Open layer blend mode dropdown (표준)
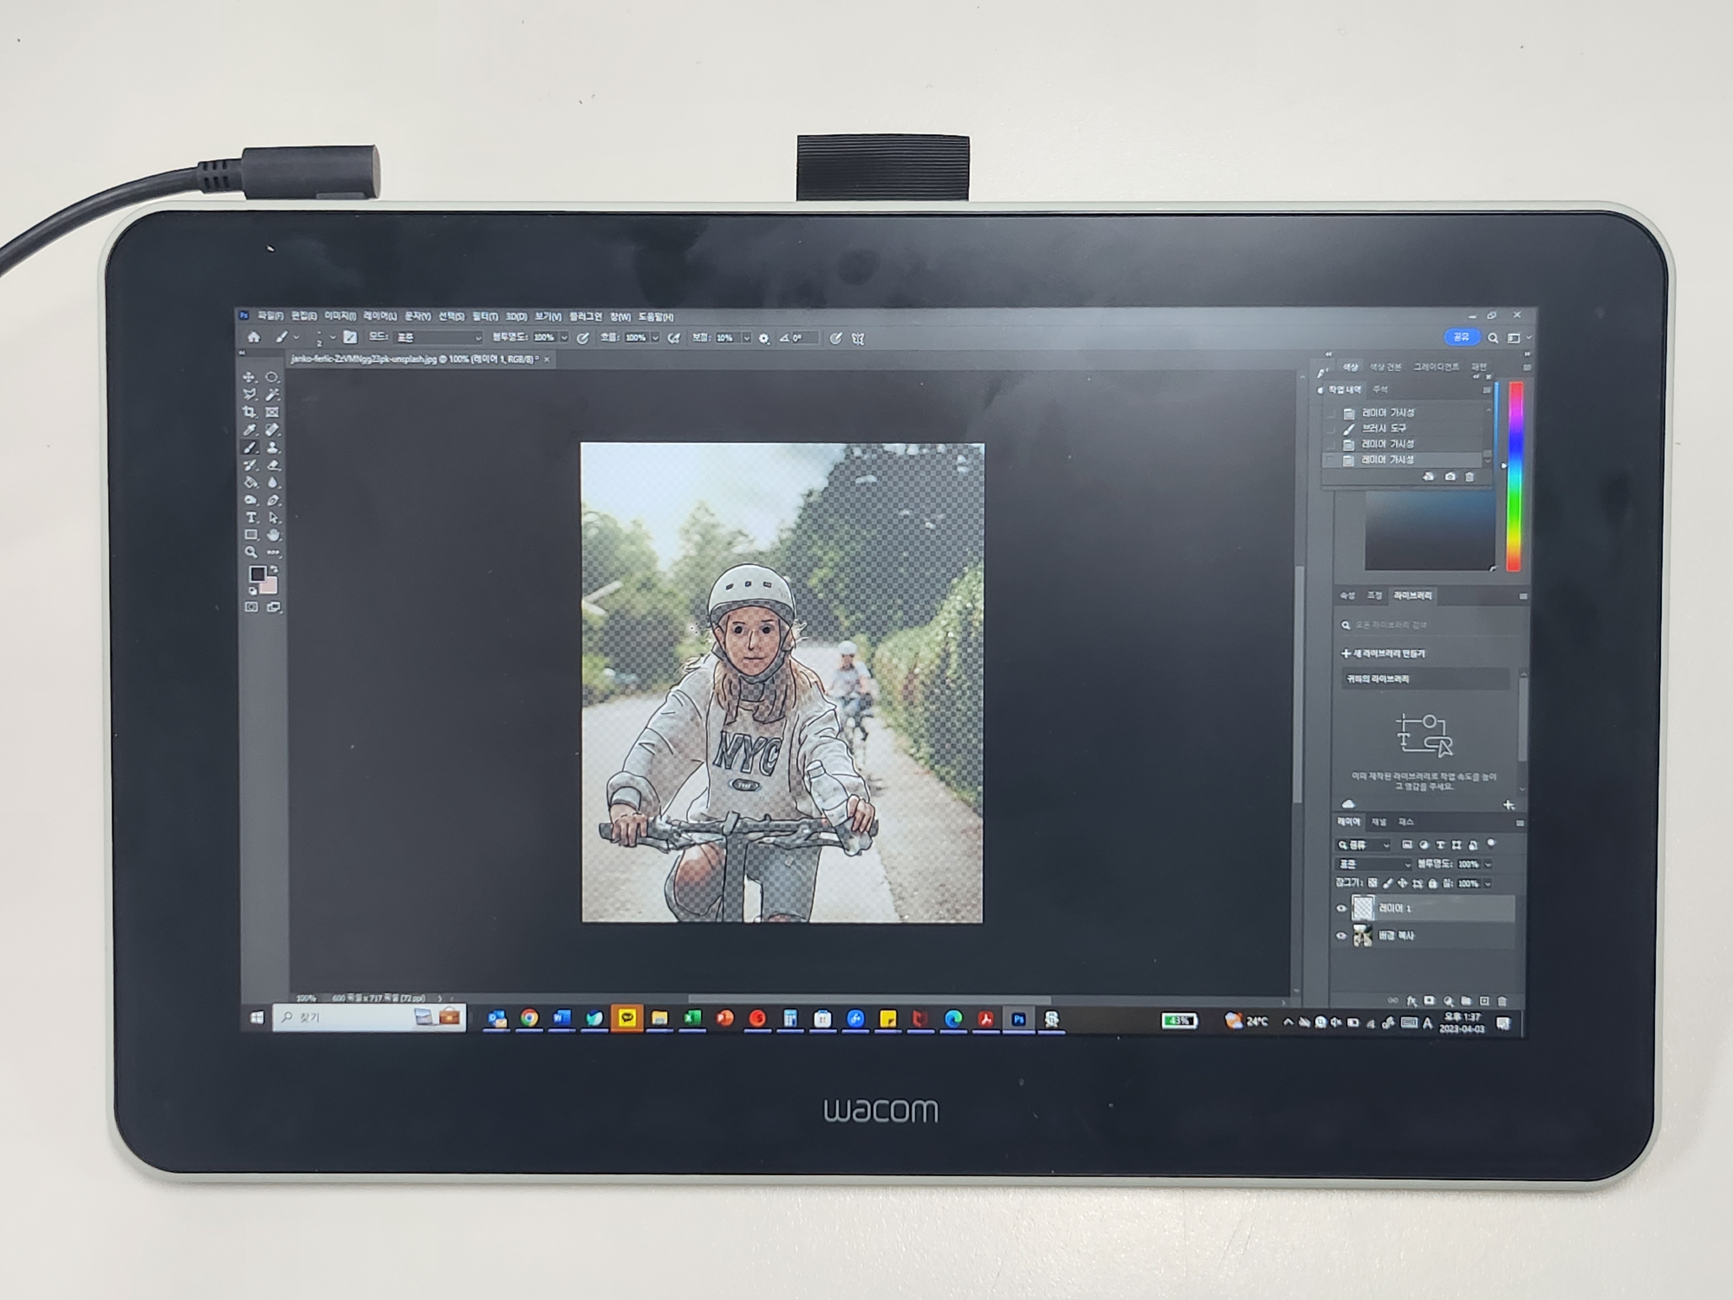1733x1300 pixels. pyautogui.click(x=1374, y=864)
